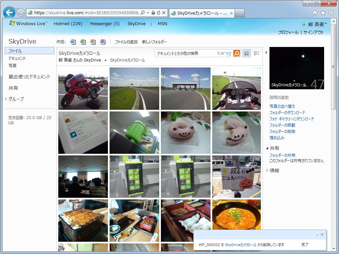Go back using the navigation arrow

pos(9,13)
